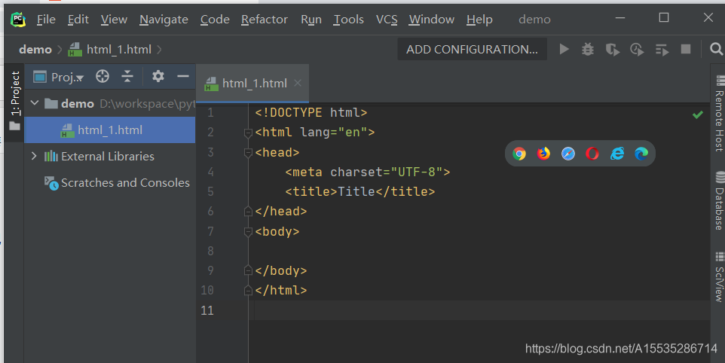Click fold marker at closing body tag
Screen dimensions: 725x363
(248, 270)
